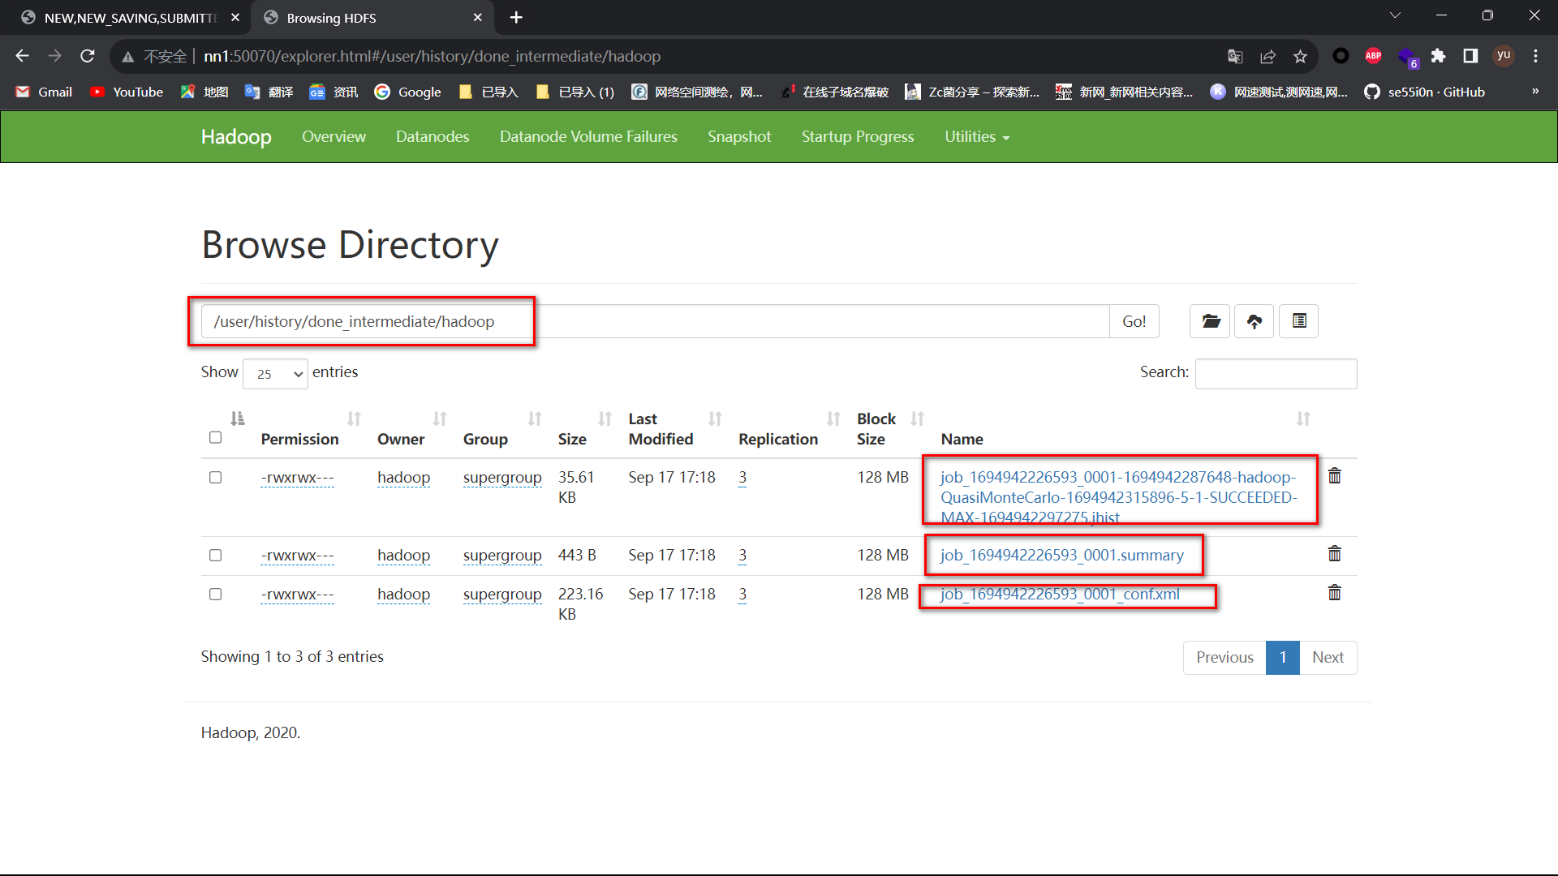The width and height of the screenshot is (1558, 876).
Task: Tick the checkbox for the .summary file row
Action: (215, 556)
